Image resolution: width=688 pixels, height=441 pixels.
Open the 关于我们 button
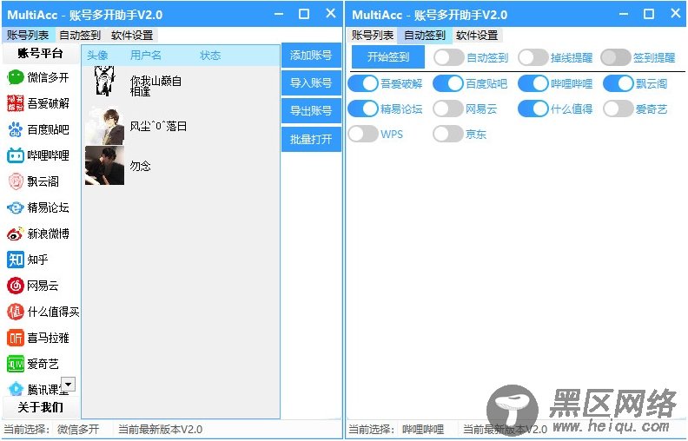coord(41,407)
